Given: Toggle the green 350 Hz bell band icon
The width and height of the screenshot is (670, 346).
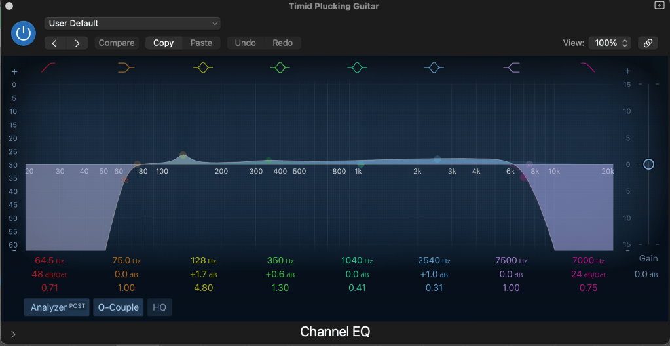Looking at the screenshot, I should point(280,67).
